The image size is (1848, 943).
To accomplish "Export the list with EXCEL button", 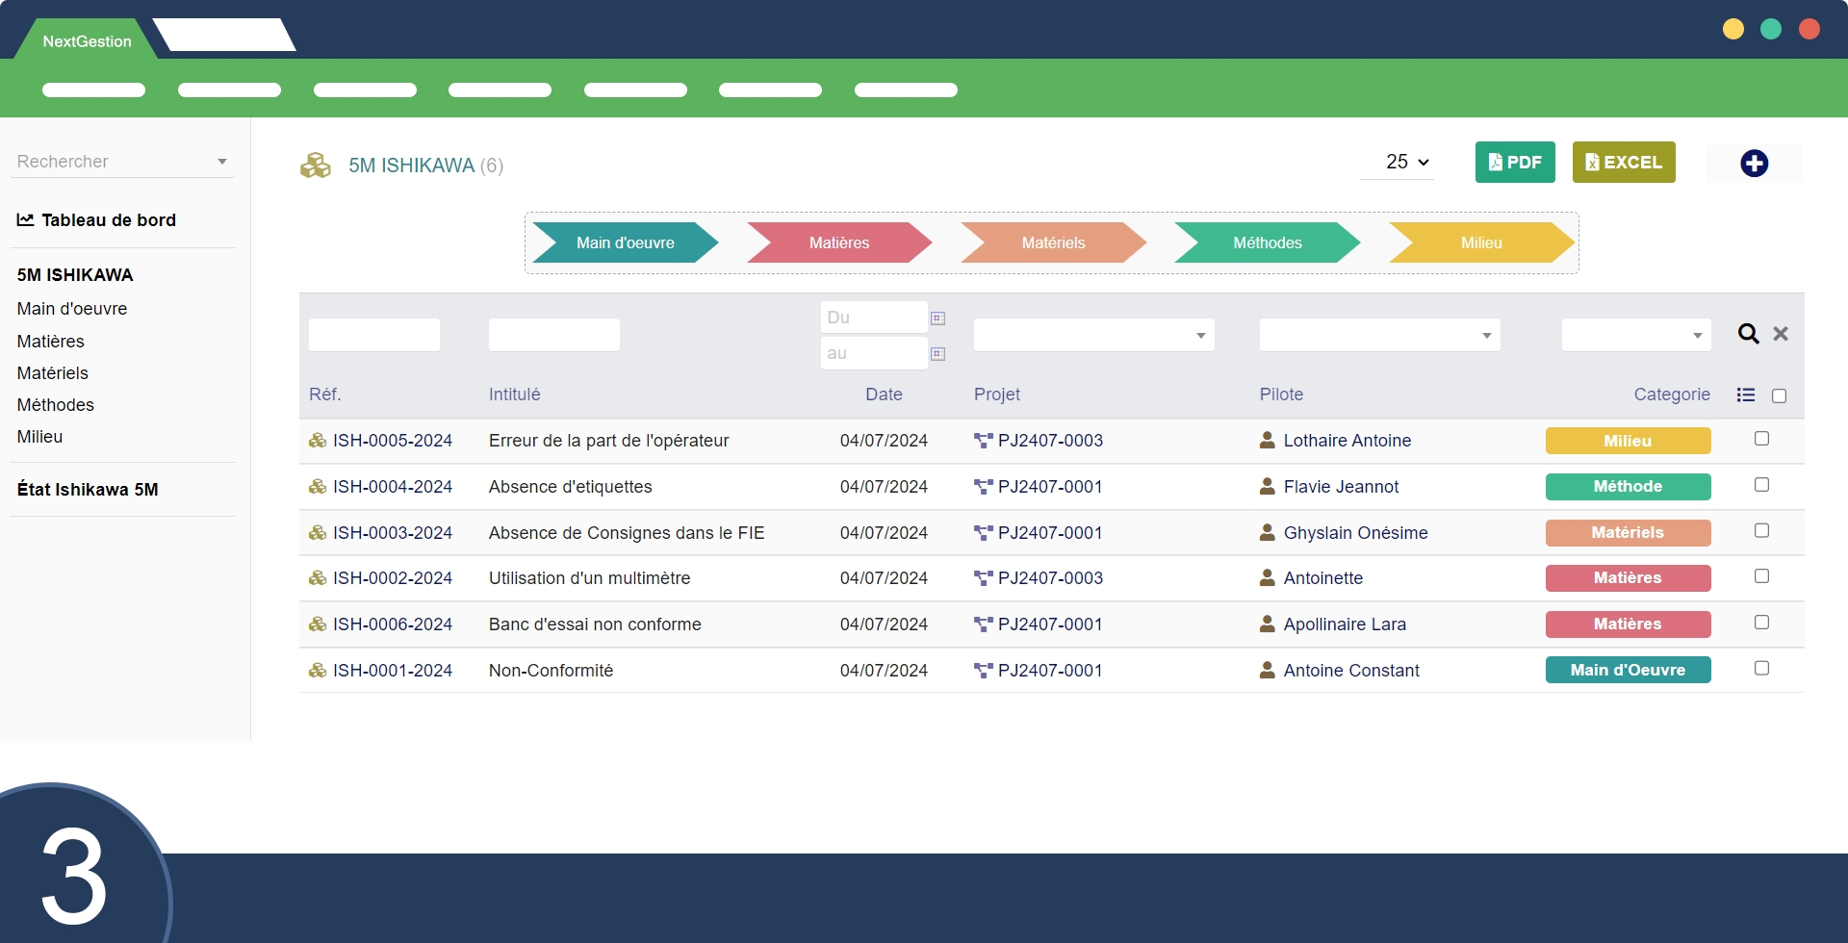I will 1623,163.
